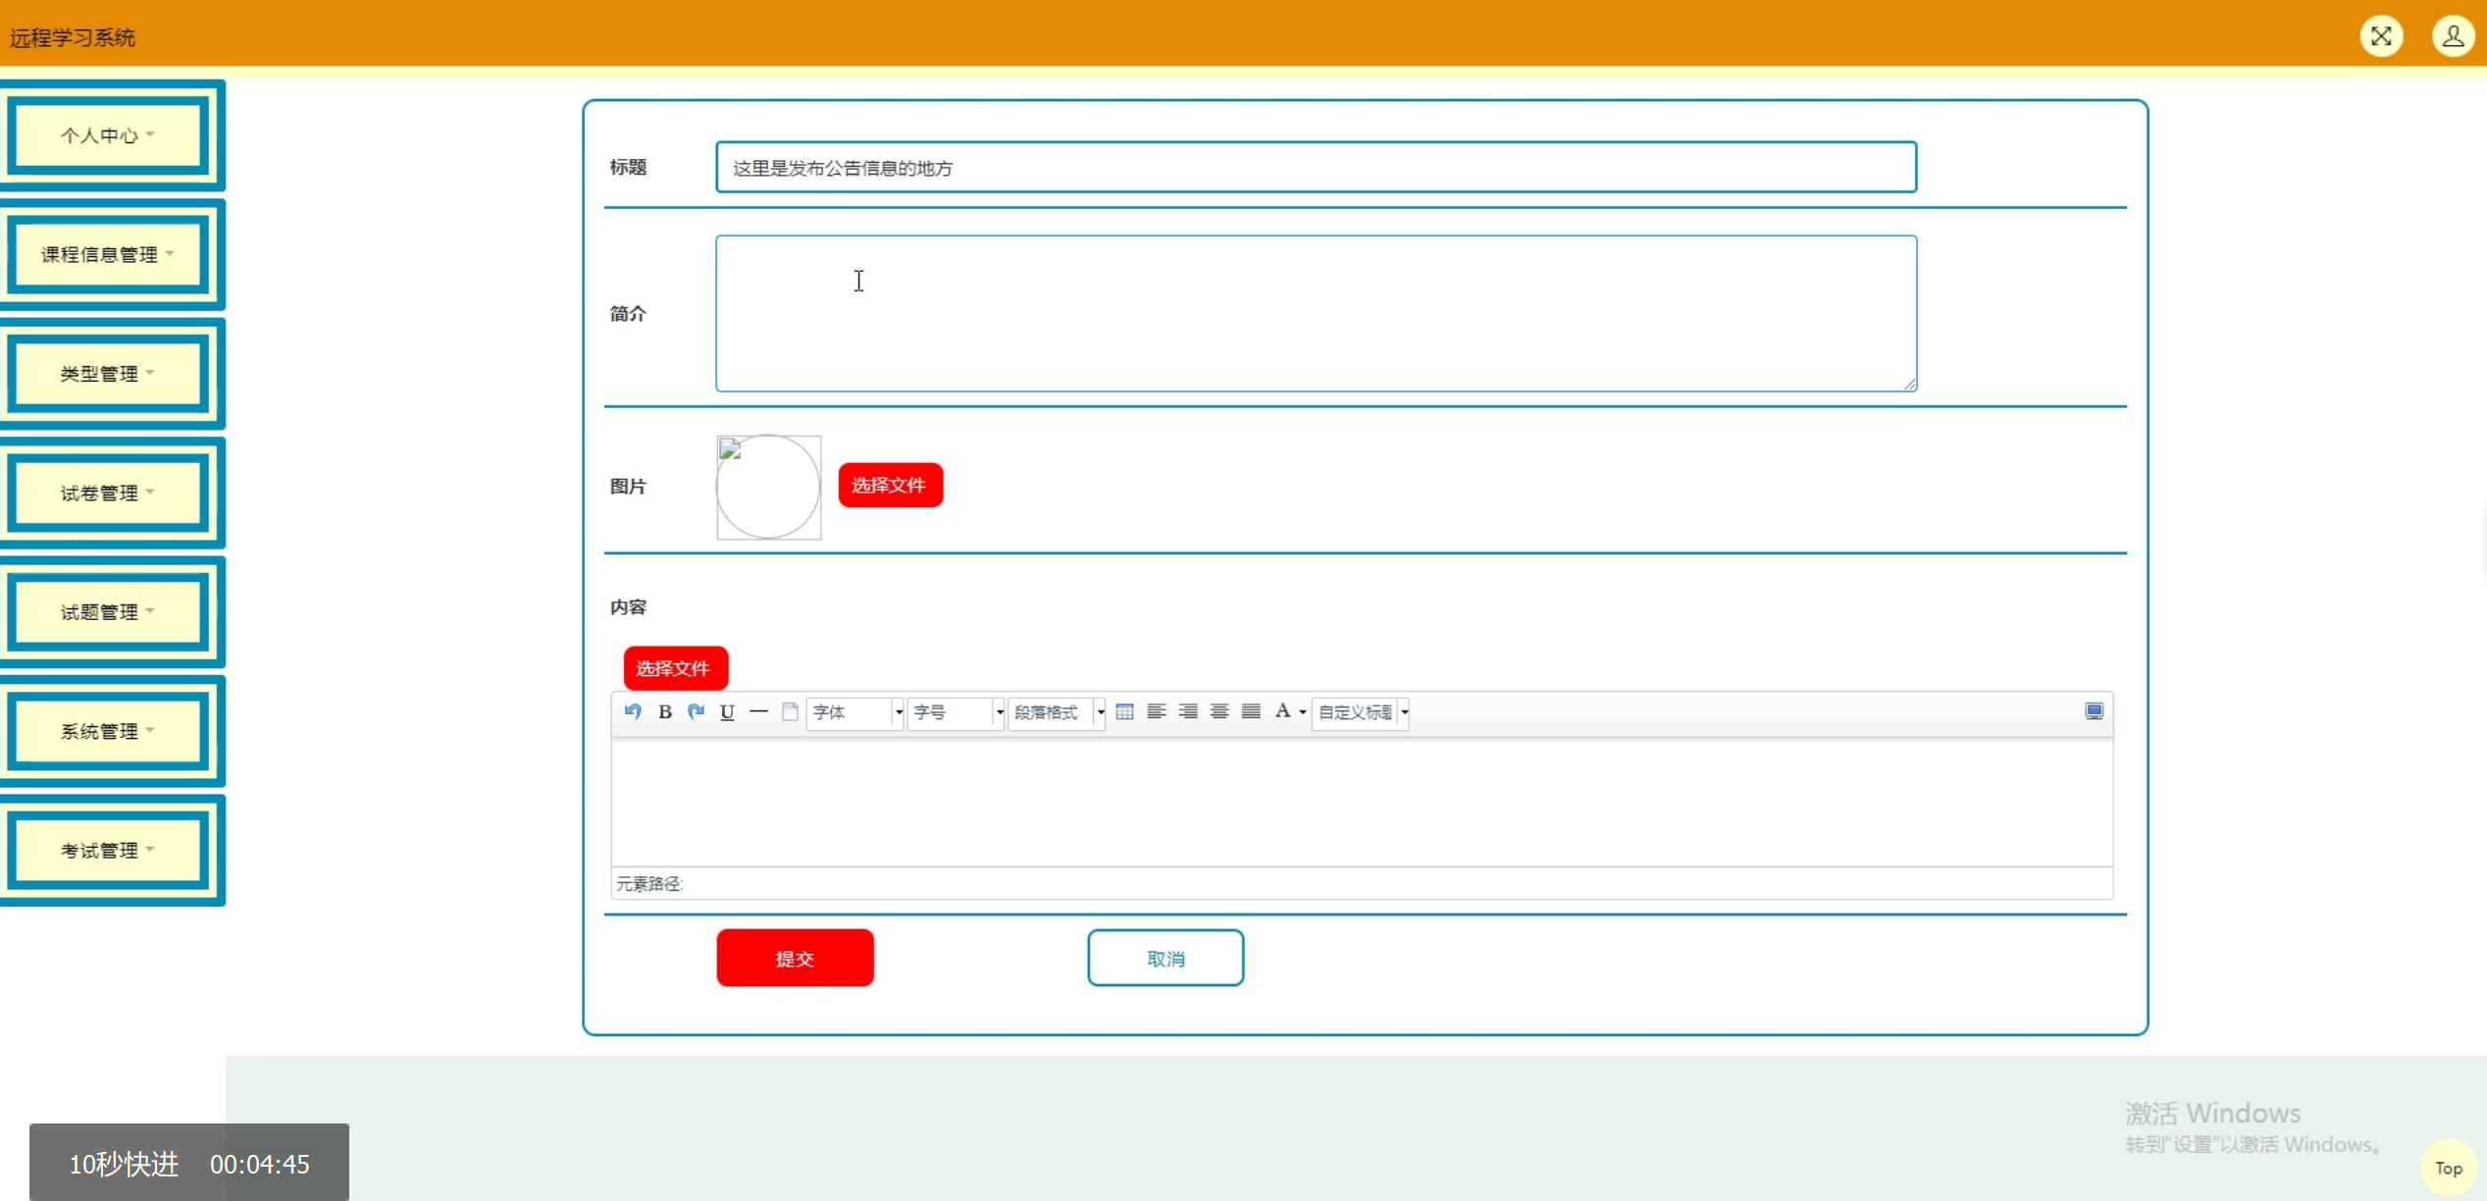This screenshot has width=2487, height=1201.
Task: Insert table using the table icon
Action: click(1124, 711)
